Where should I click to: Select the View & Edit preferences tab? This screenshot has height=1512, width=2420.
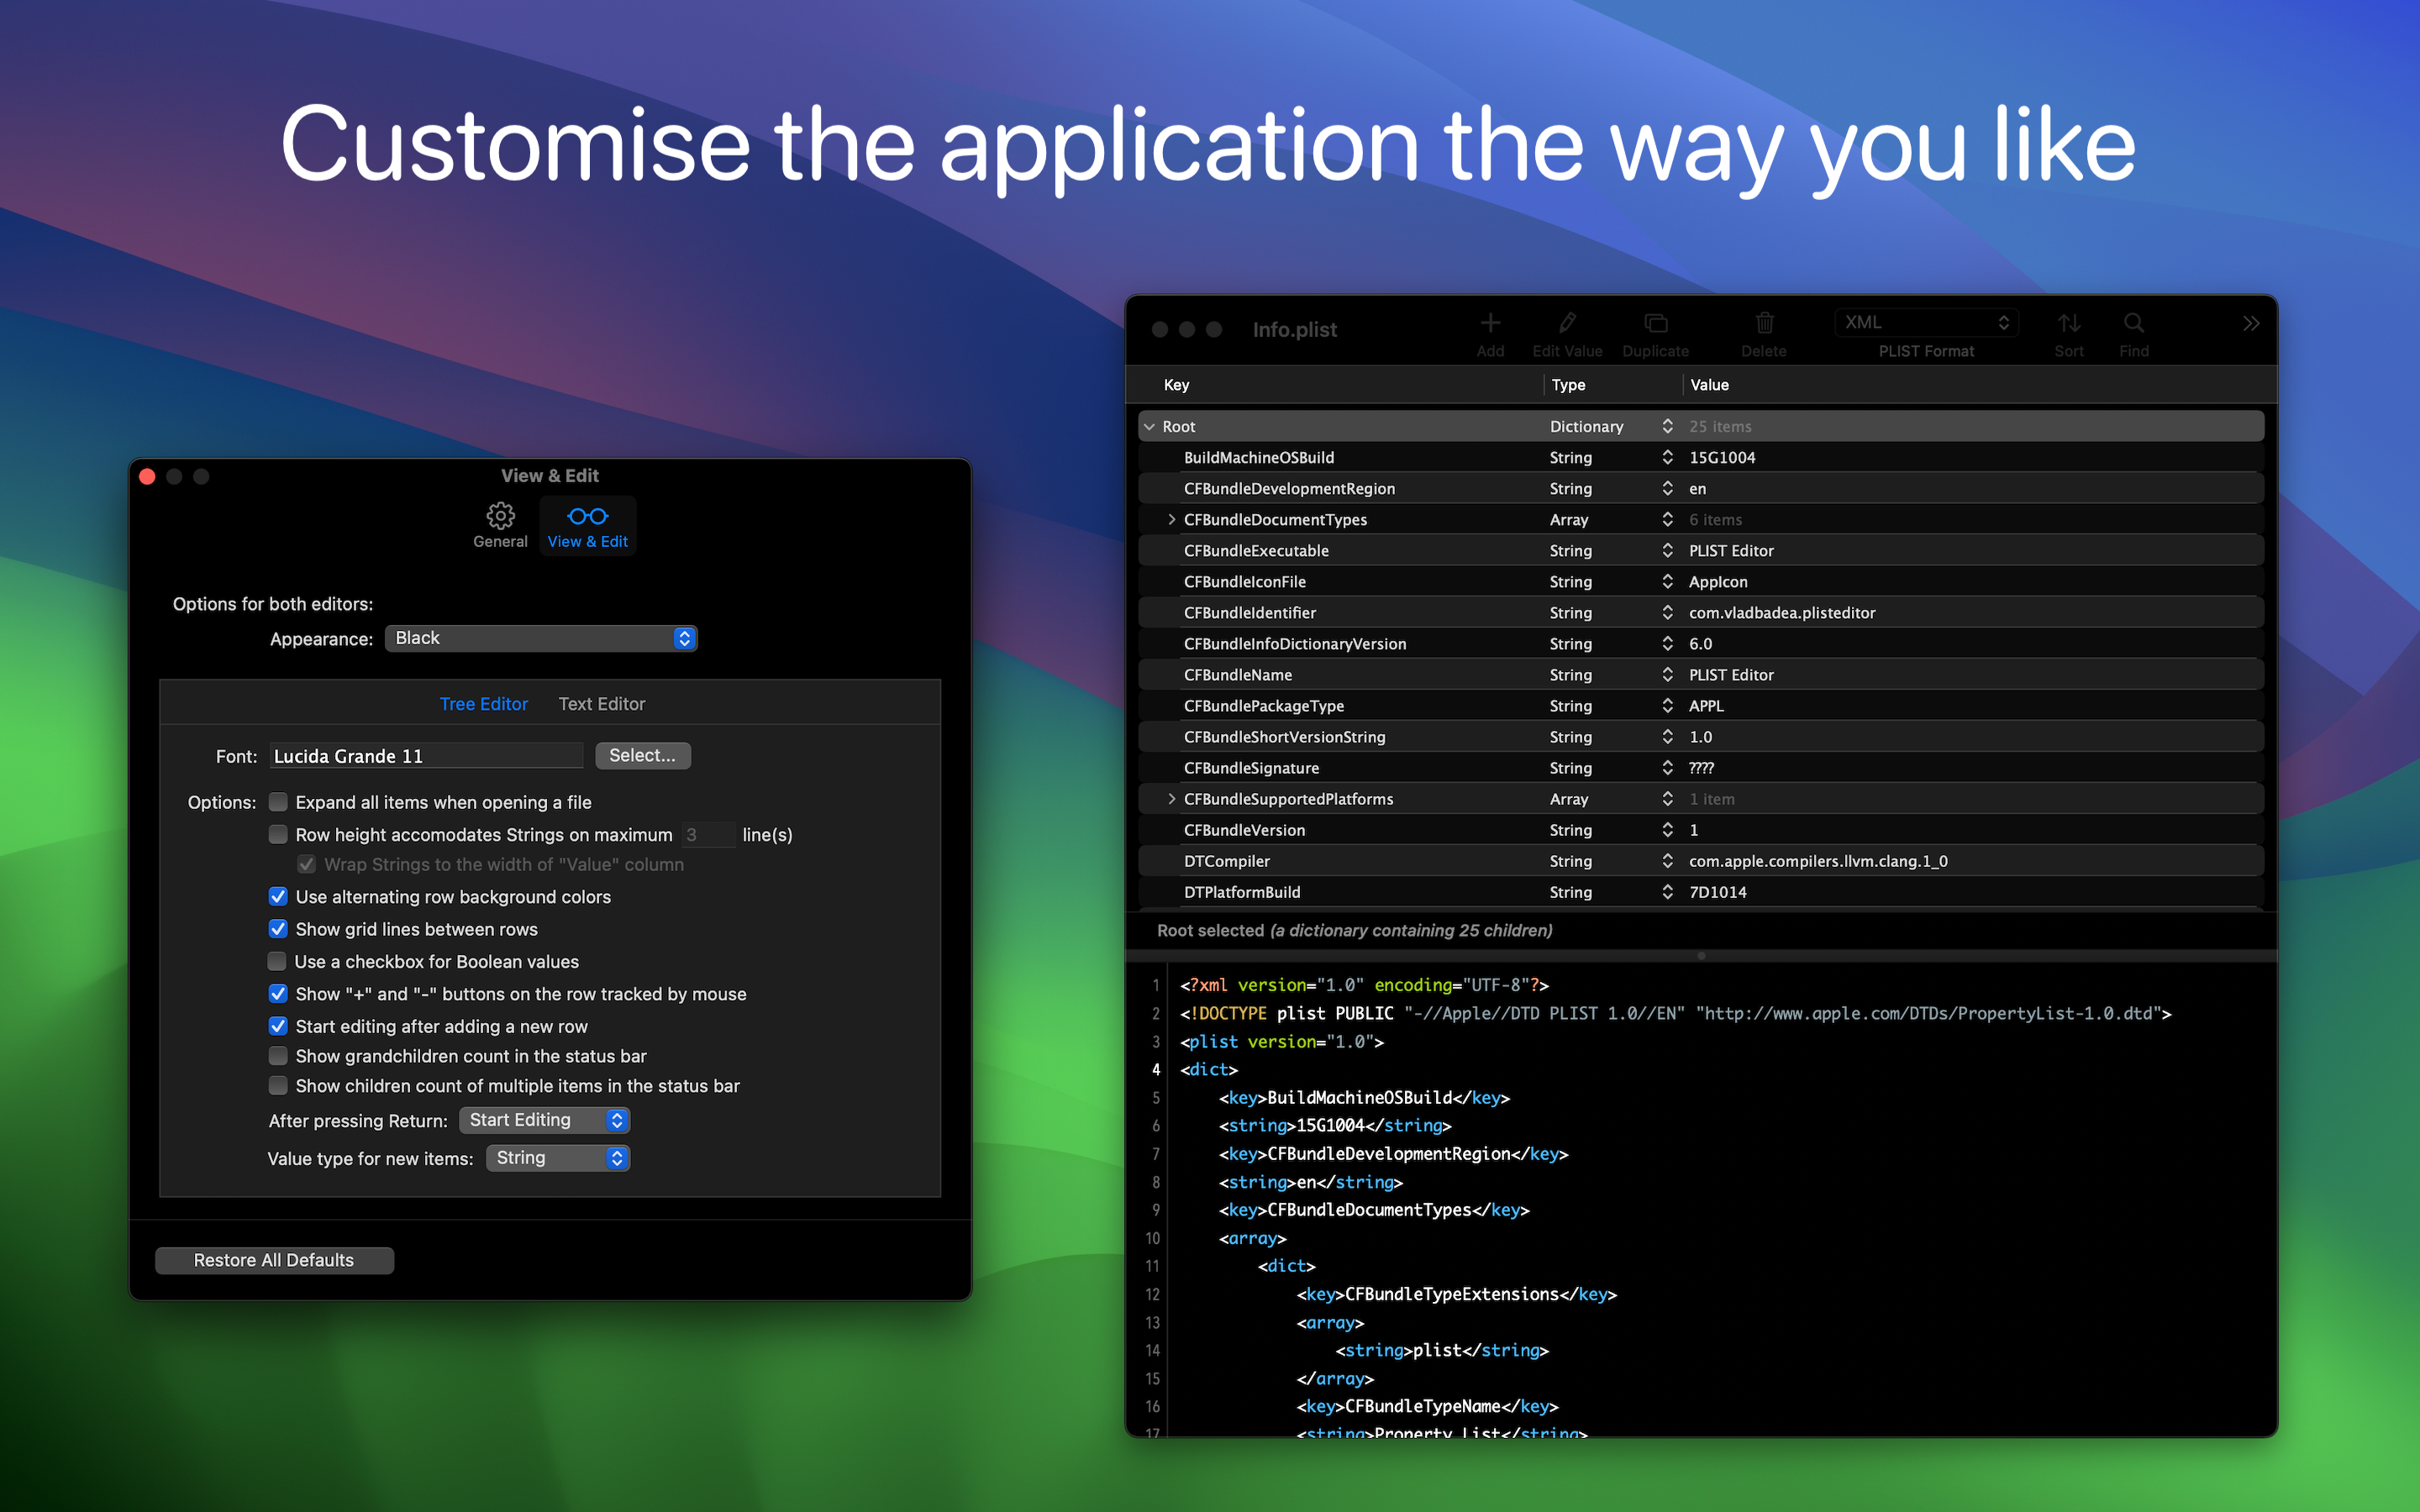tap(587, 526)
